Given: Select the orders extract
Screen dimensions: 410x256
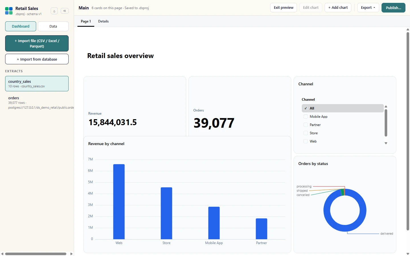Looking at the screenshot, I should click(x=37, y=103).
